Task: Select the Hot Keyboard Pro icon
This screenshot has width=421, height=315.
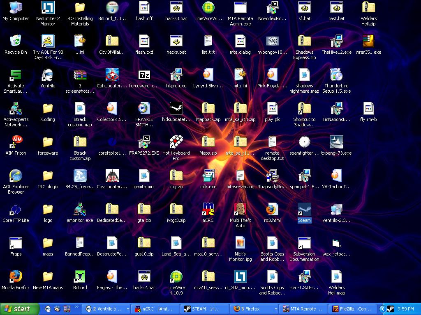Action: [x=176, y=142]
